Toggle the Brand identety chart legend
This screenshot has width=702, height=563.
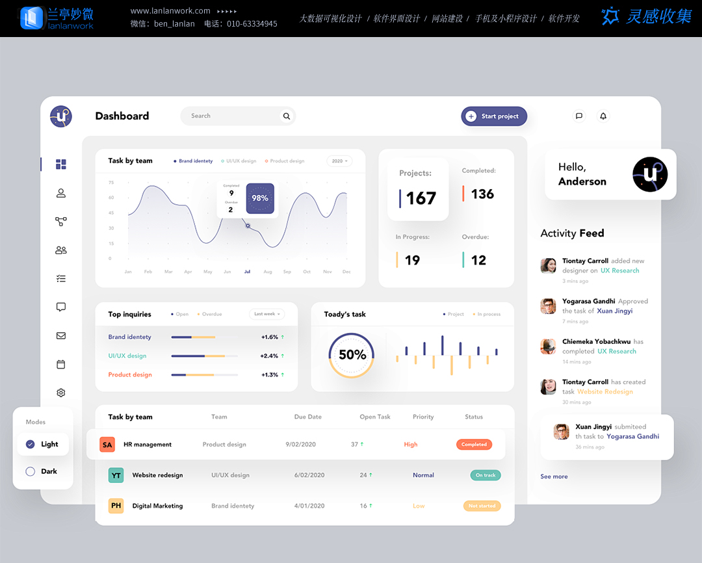[194, 161]
